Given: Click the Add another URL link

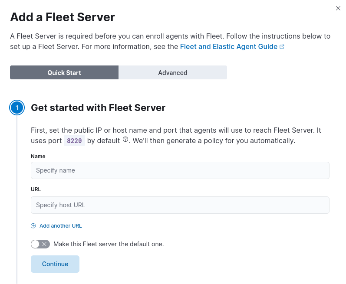Looking at the screenshot, I should coord(60,225).
